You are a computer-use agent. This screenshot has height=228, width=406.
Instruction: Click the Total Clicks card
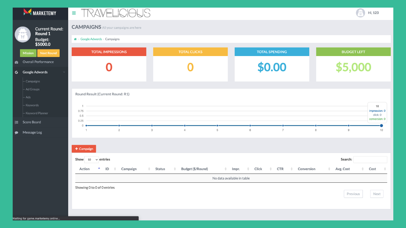(190, 64)
